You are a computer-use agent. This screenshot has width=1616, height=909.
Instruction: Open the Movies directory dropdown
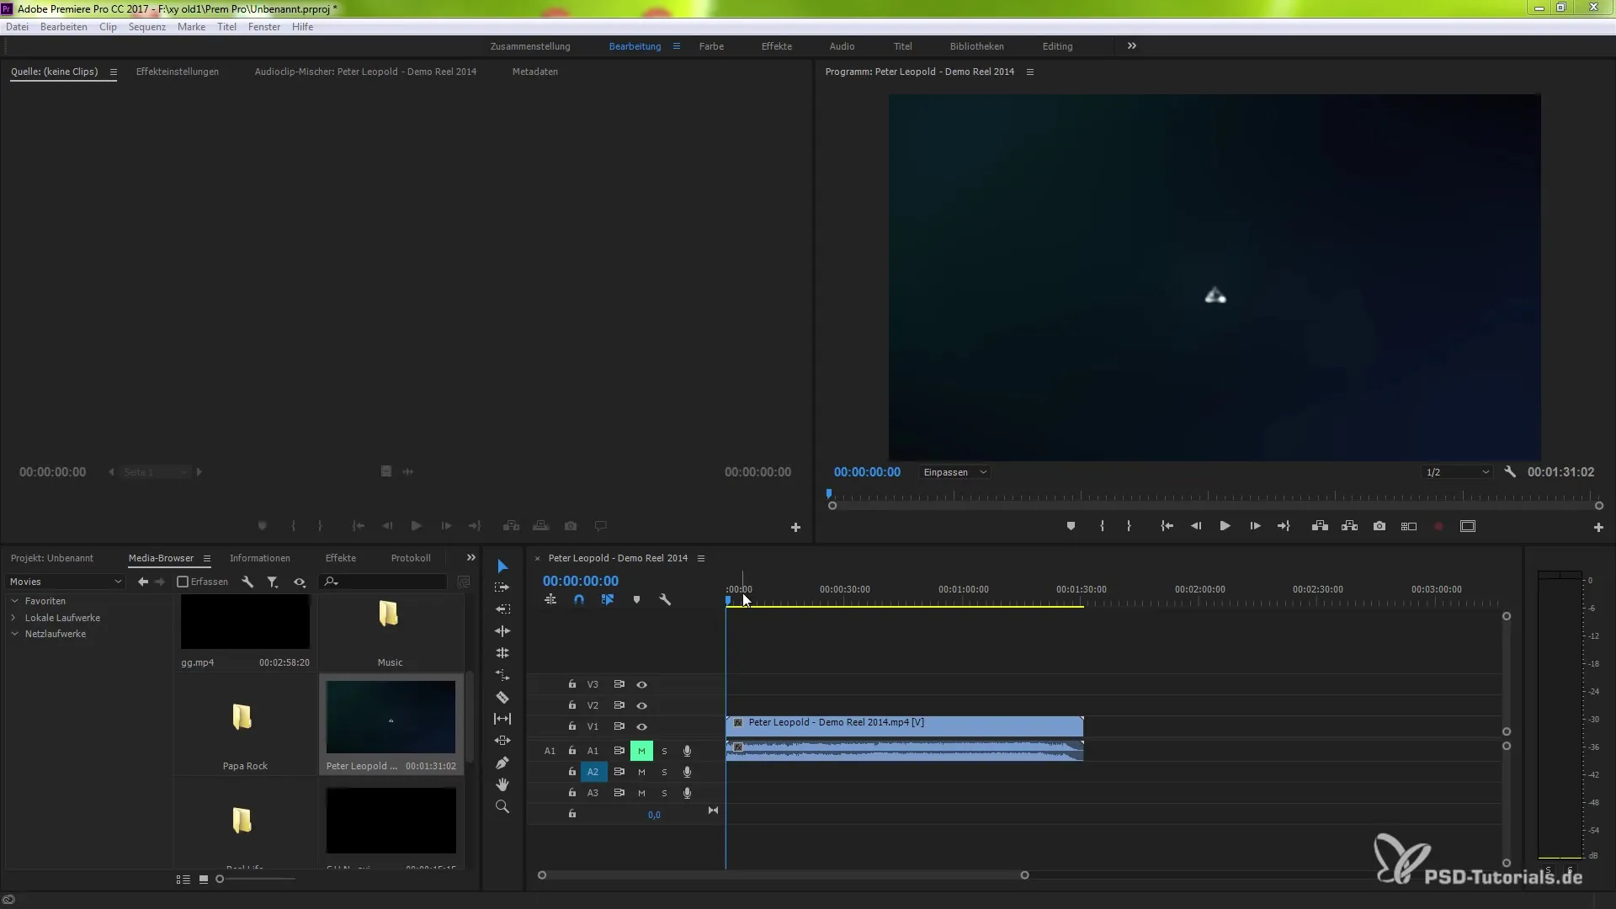click(66, 582)
